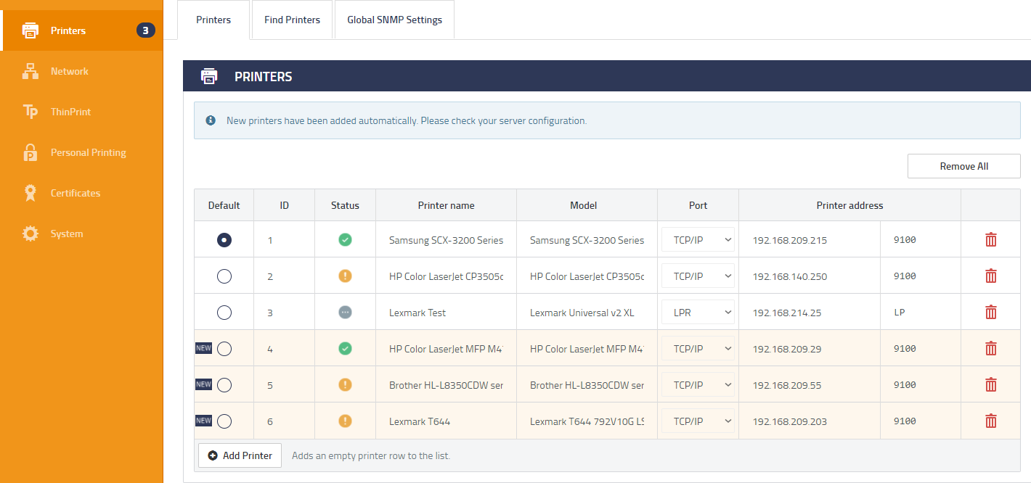Delete the HP Color LaserJet MFP printer
The height and width of the screenshot is (483, 1031).
tap(990, 348)
